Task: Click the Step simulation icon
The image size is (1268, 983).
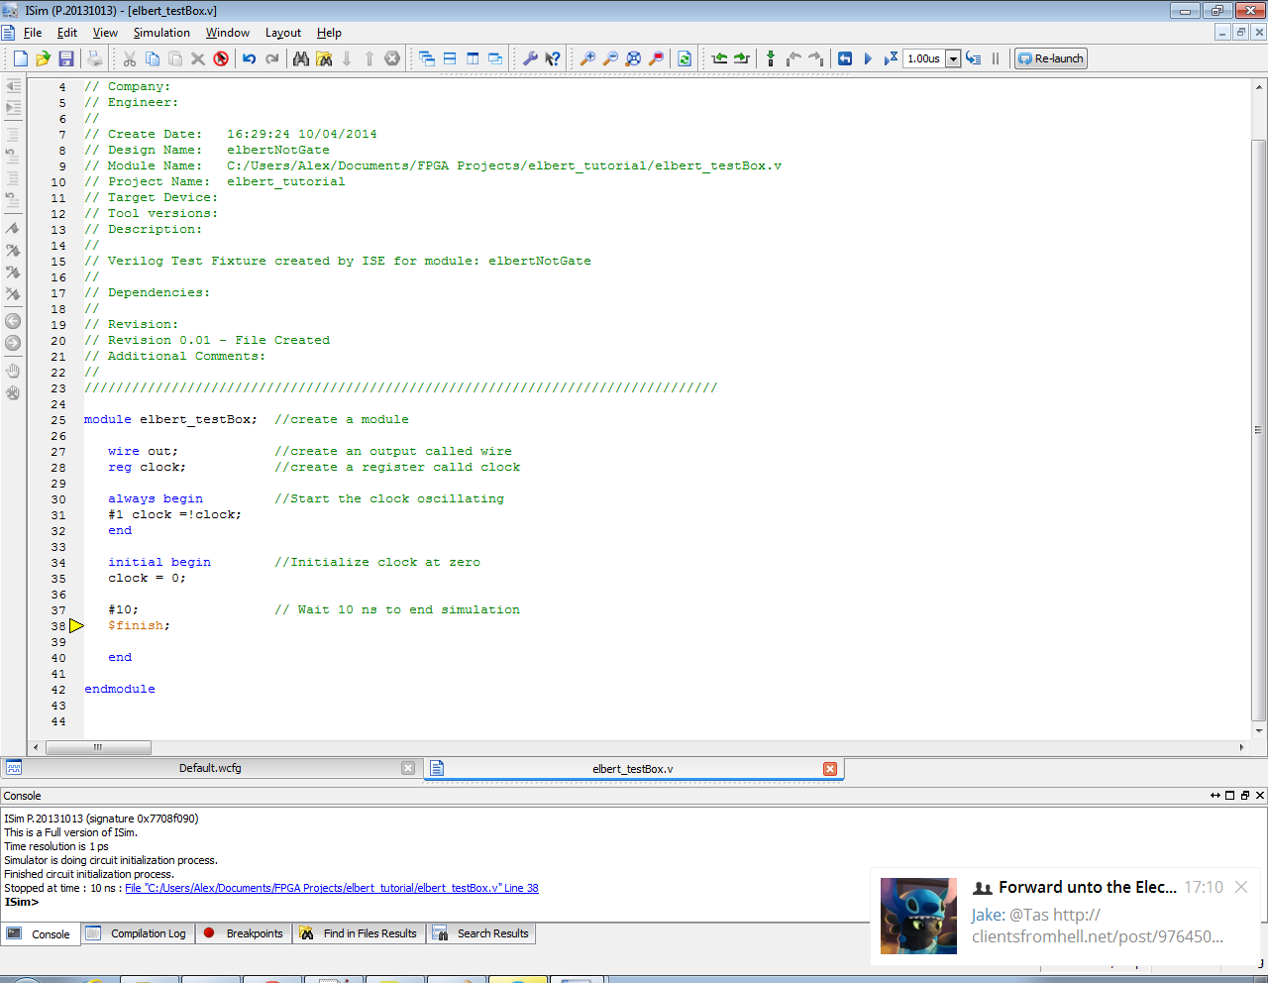Action: [x=974, y=58]
